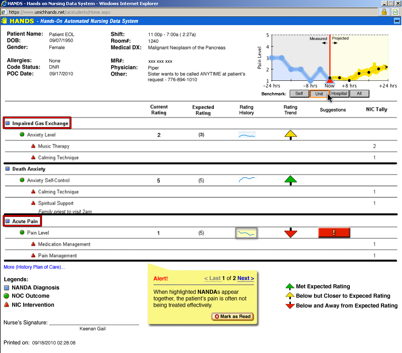The image size is (402, 353).
Task: Click the Internet Explorer page icon beside the URL
Action: (4, 12)
